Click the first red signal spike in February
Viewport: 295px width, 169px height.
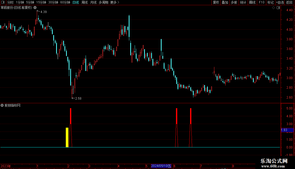coord(70,128)
